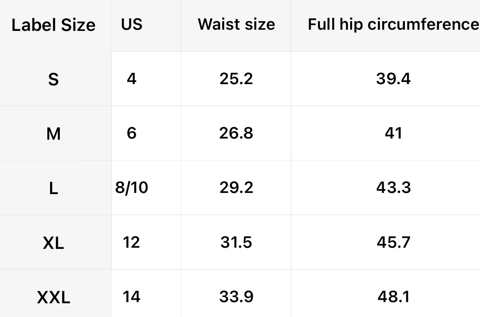
Task: Select the US size 14 cell
Action: coord(131,297)
